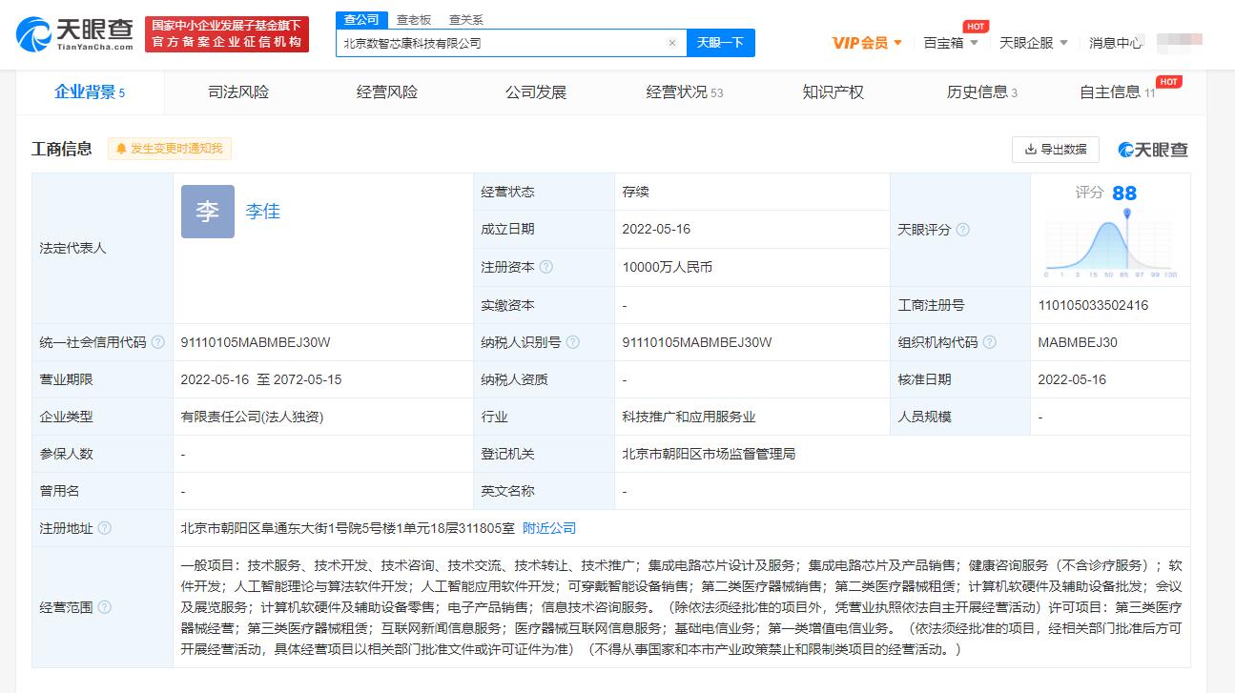Click the 天眼一下 search button
This screenshot has width=1235, height=693.
click(x=720, y=43)
